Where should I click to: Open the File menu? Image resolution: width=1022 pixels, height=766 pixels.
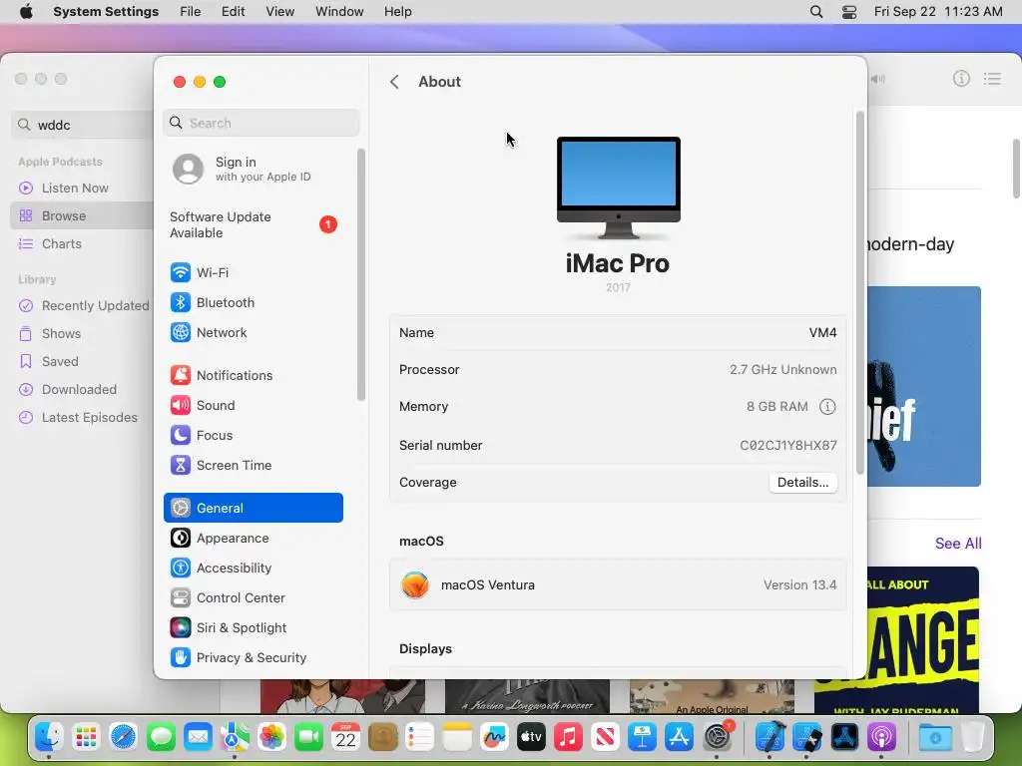(191, 12)
